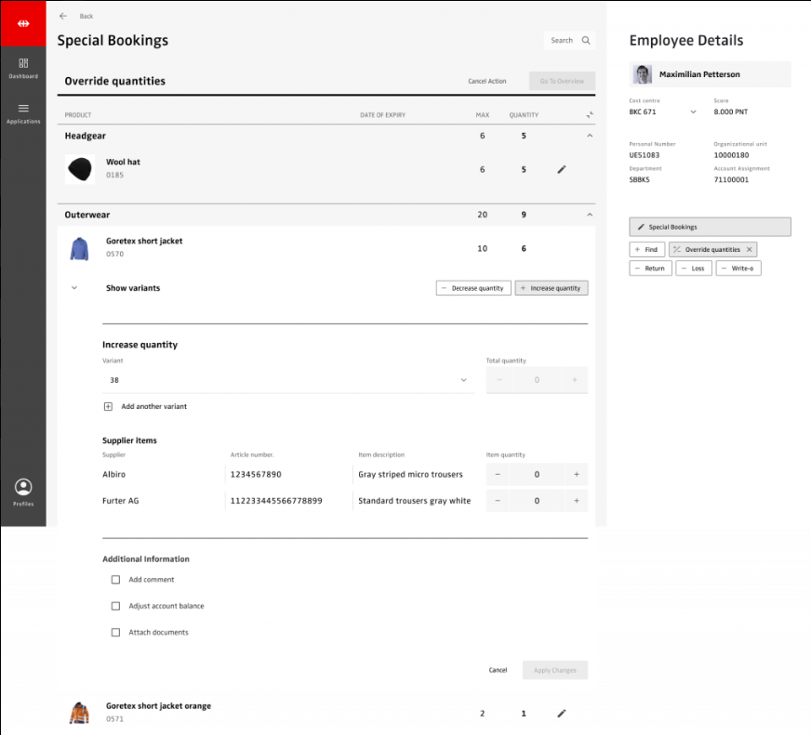Open the Applications menu icon
Image resolution: width=811 pixels, height=735 pixels.
(23, 109)
